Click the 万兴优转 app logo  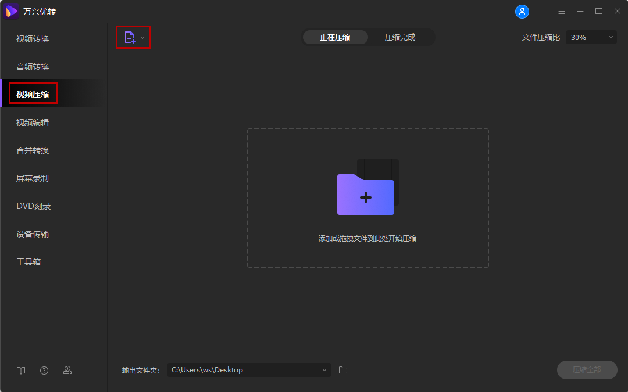tap(12, 12)
